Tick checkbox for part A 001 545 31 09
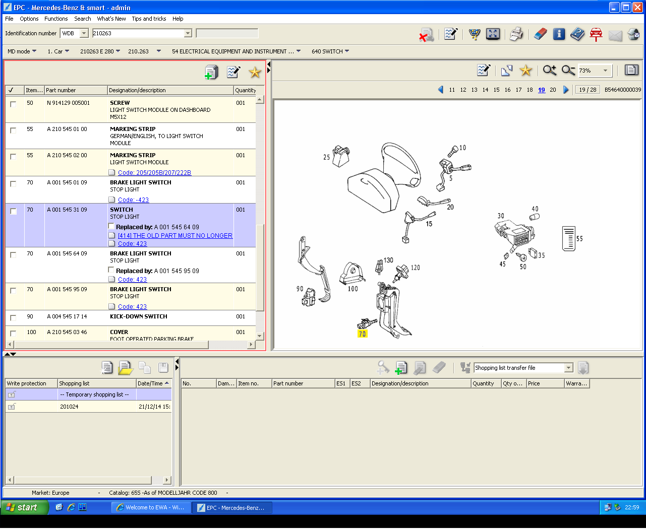 click(13, 211)
